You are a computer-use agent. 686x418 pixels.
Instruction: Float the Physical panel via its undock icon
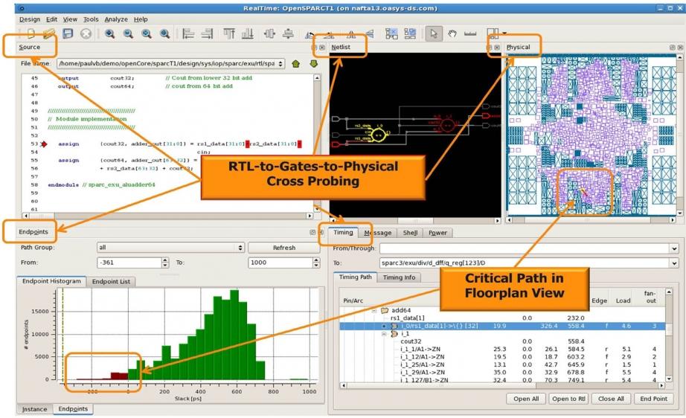pos(673,47)
